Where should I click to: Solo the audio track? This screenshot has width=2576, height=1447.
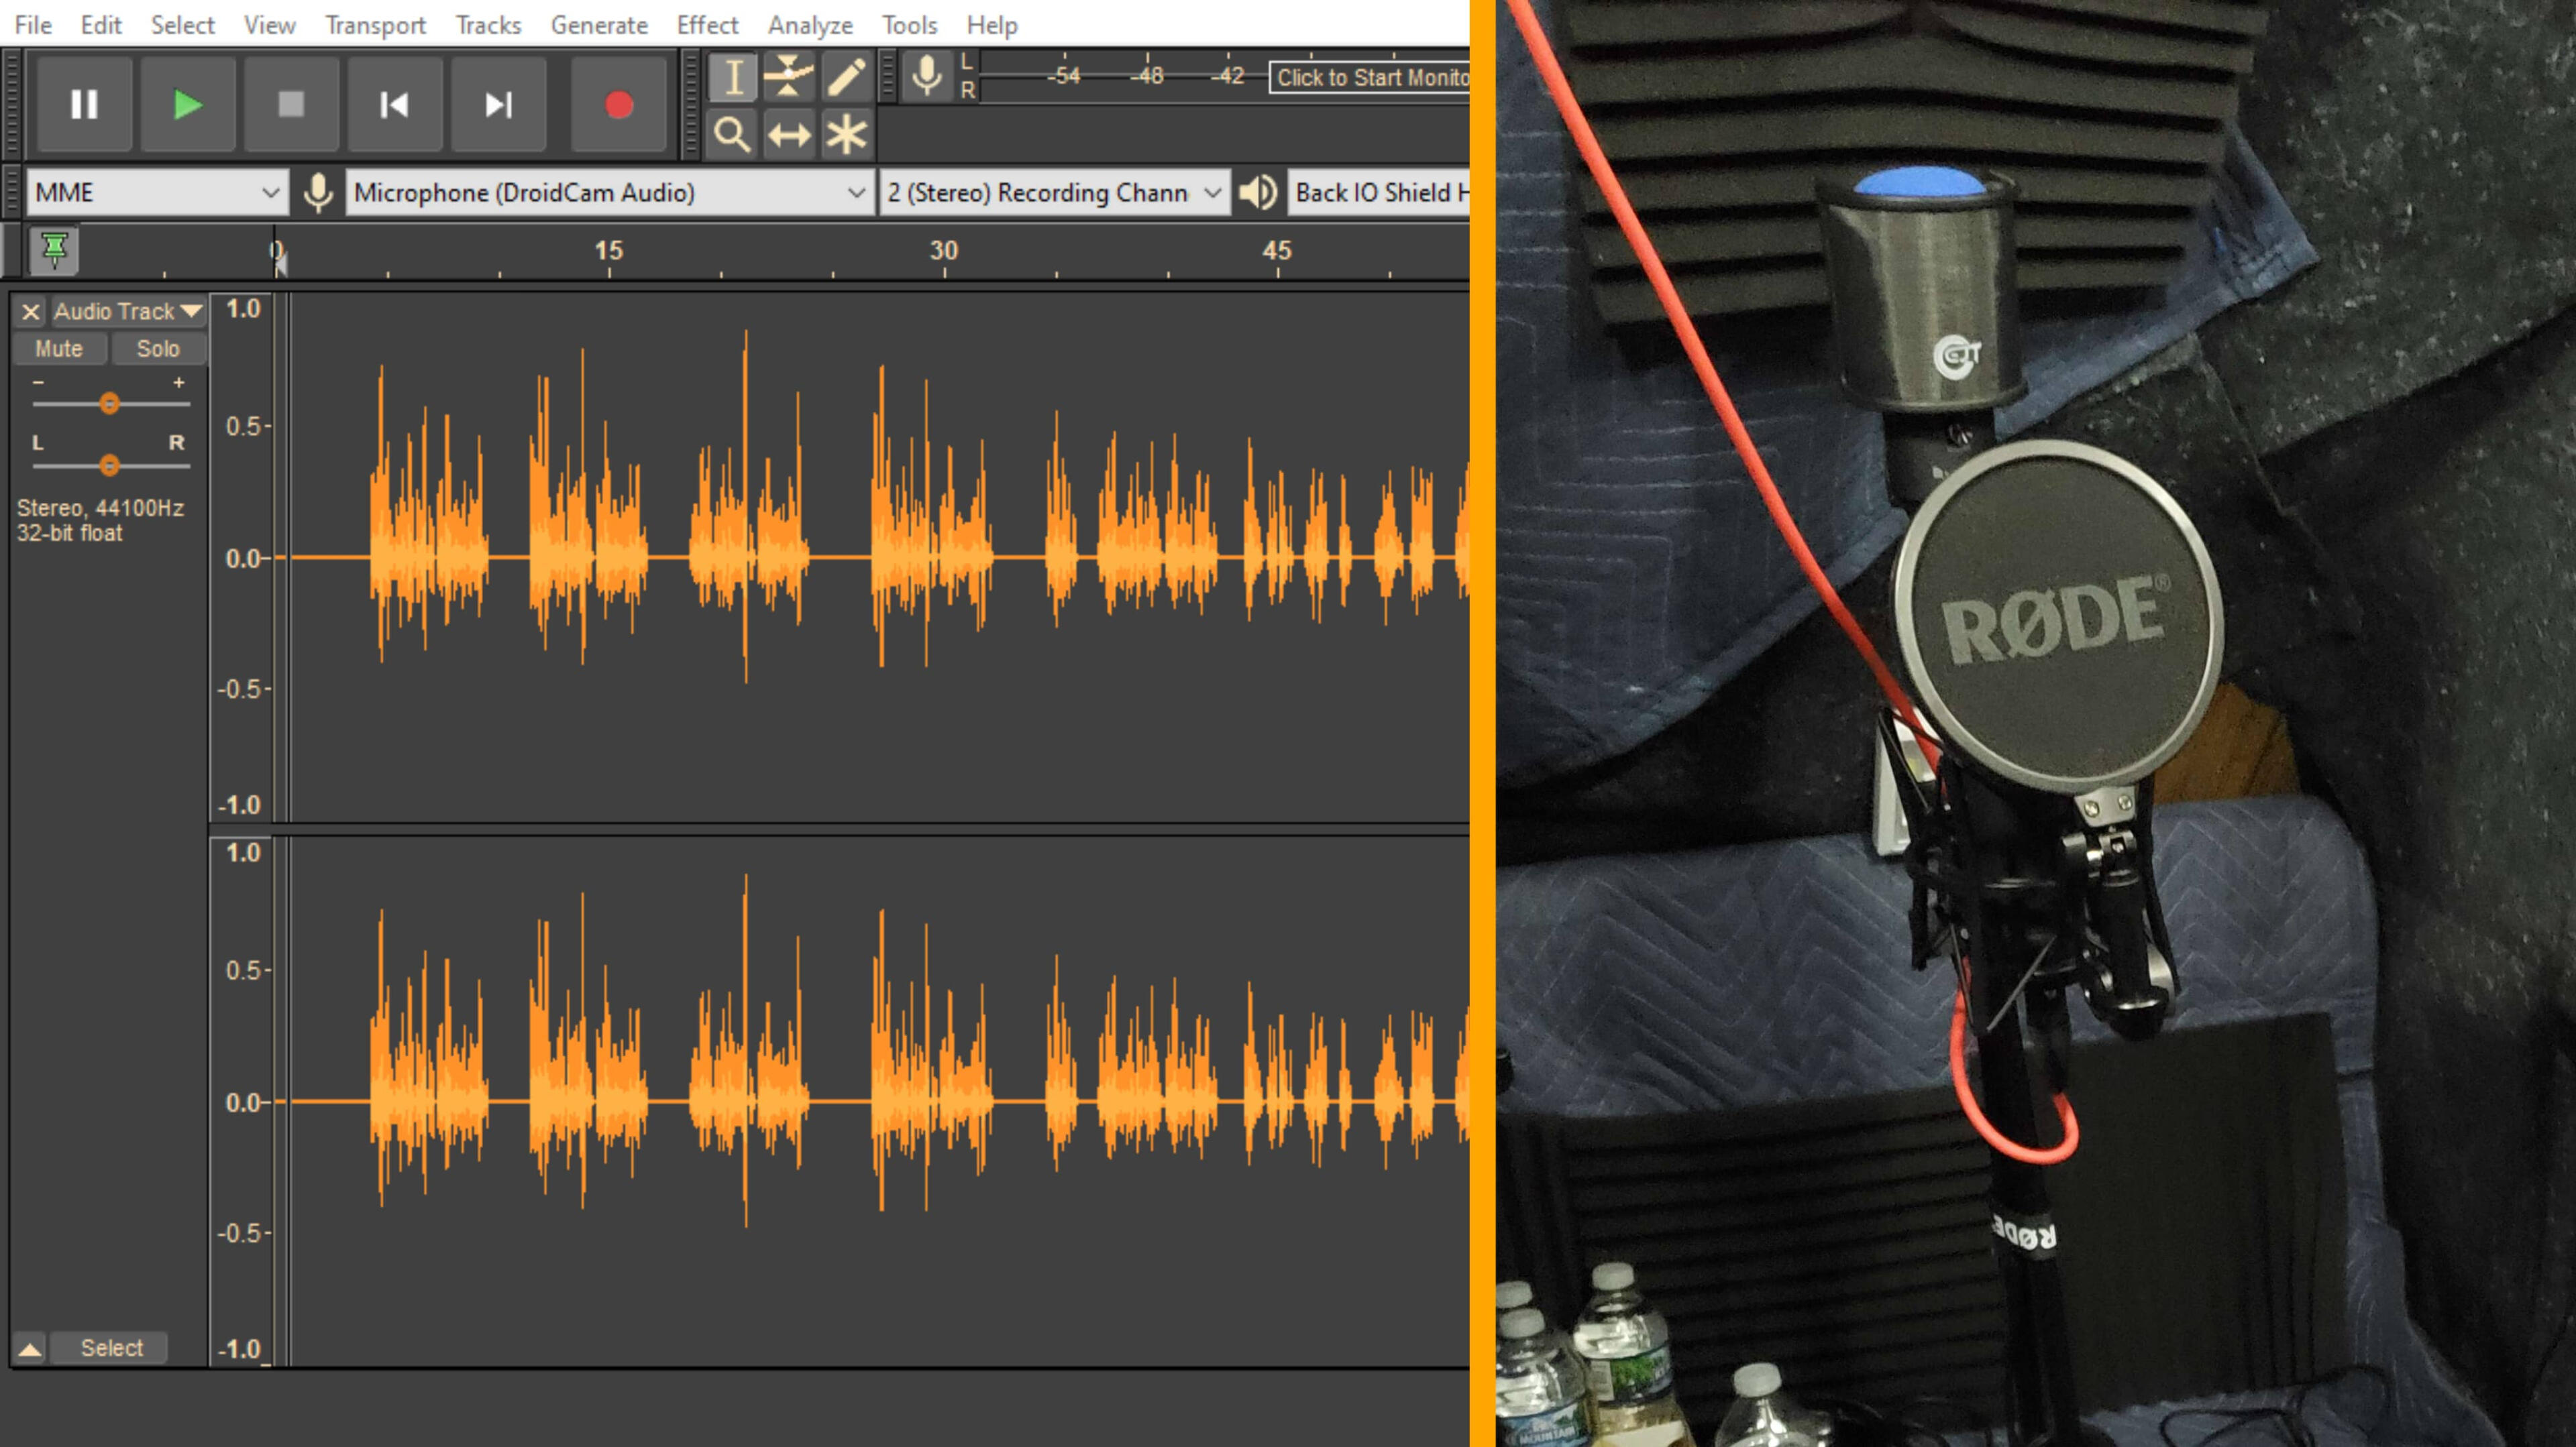(x=159, y=348)
